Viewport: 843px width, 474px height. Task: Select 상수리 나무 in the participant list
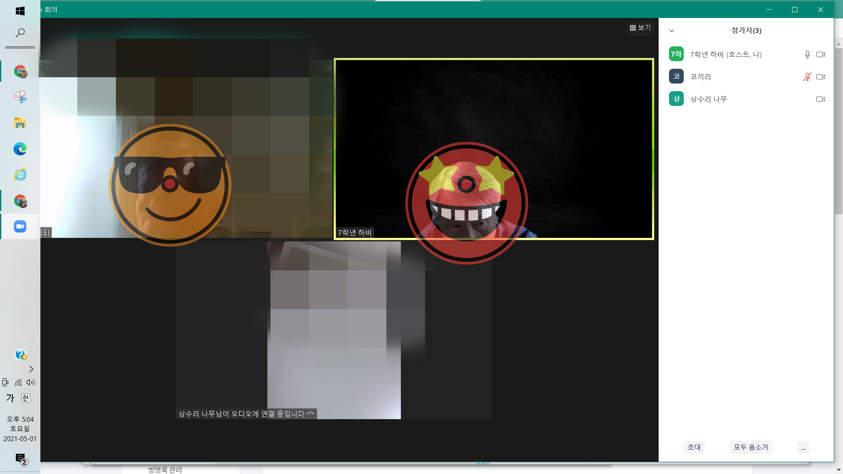click(708, 99)
